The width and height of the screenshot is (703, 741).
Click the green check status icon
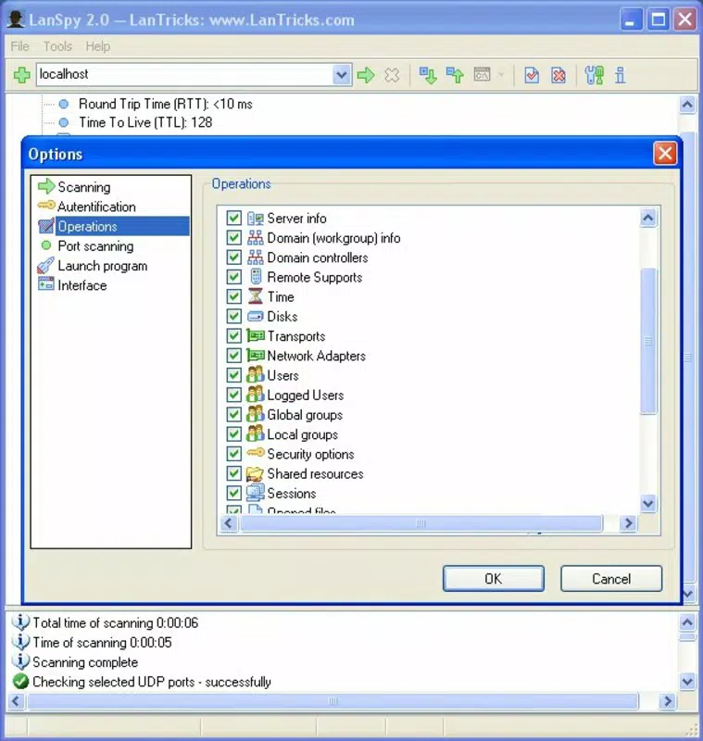tap(20, 682)
